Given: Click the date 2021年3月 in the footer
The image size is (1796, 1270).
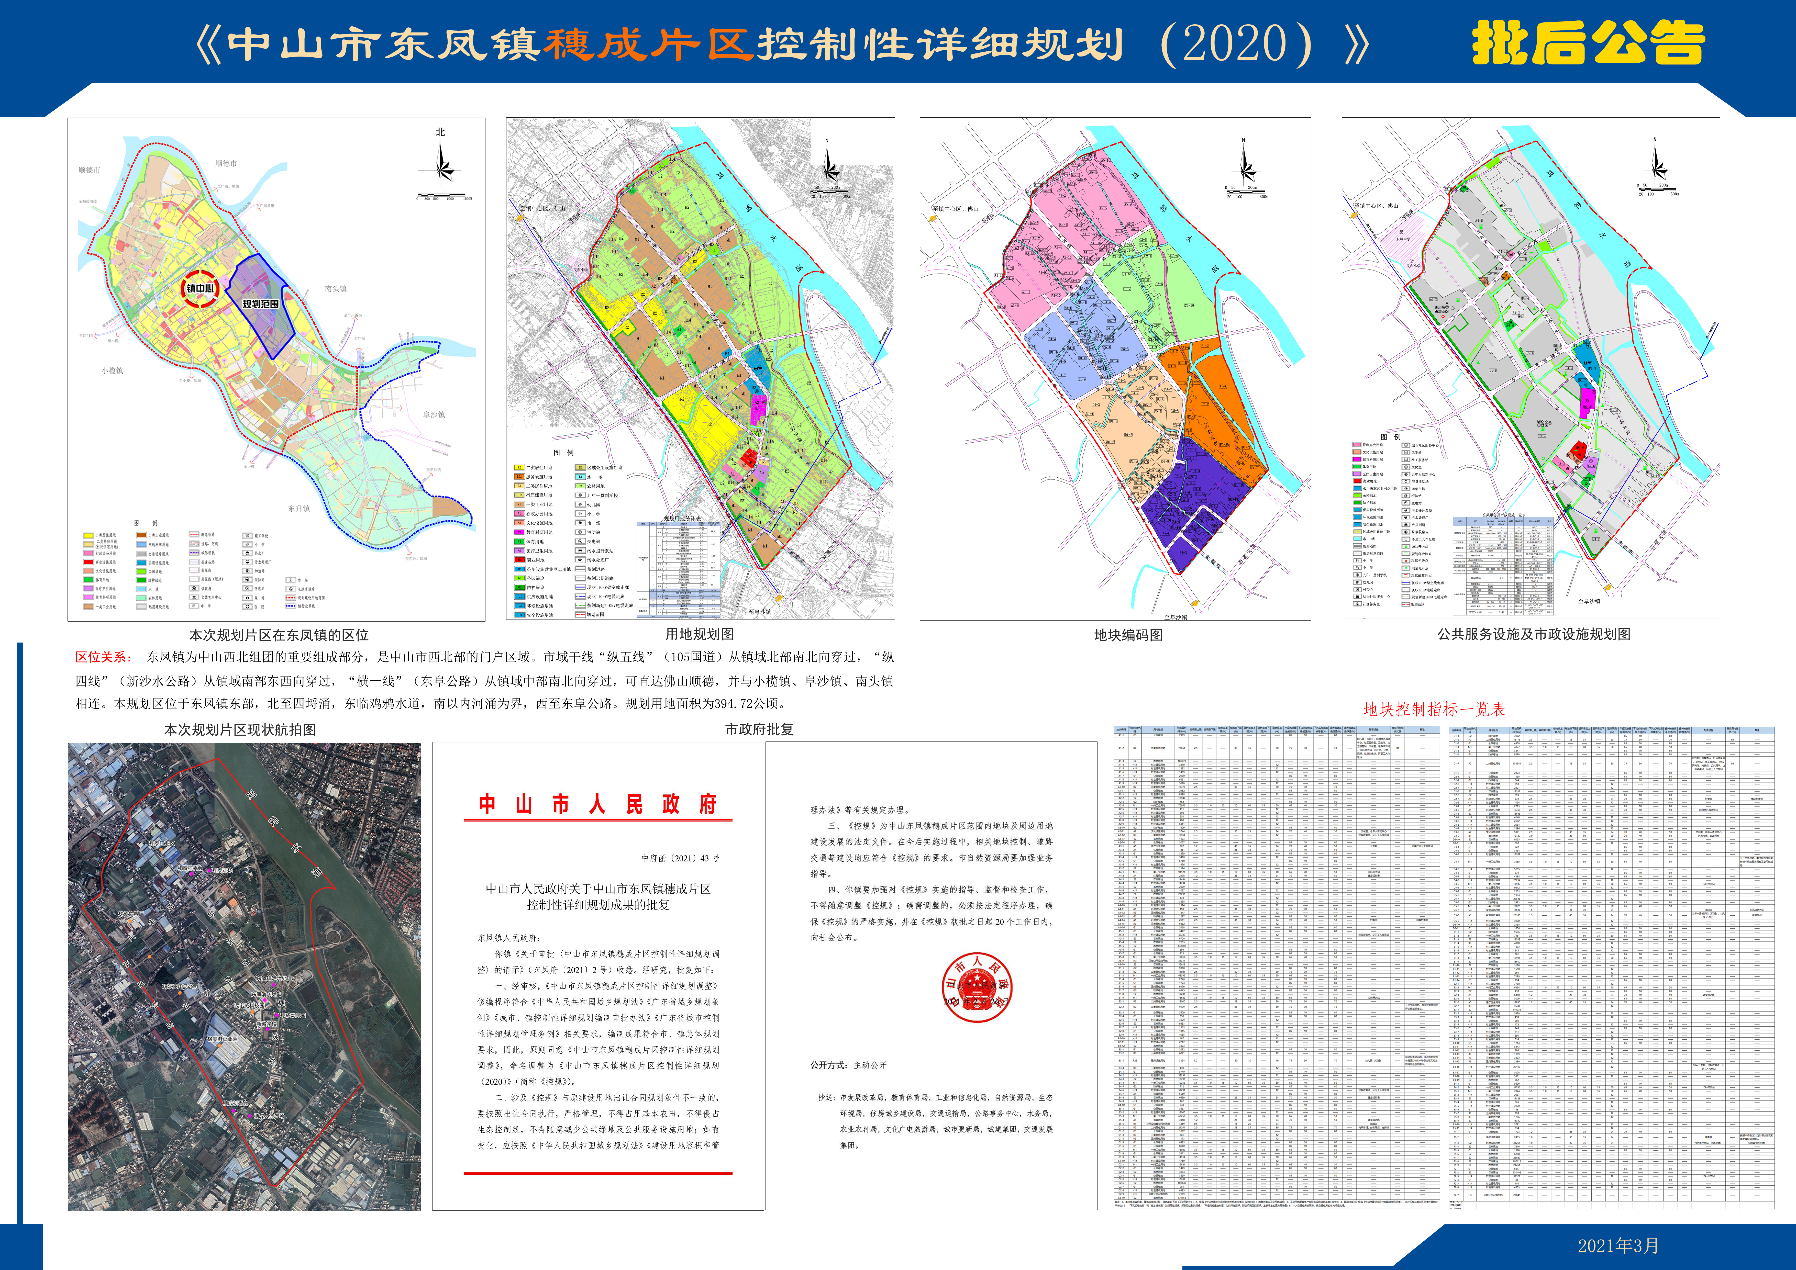Looking at the screenshot, I should 1618,1246.
